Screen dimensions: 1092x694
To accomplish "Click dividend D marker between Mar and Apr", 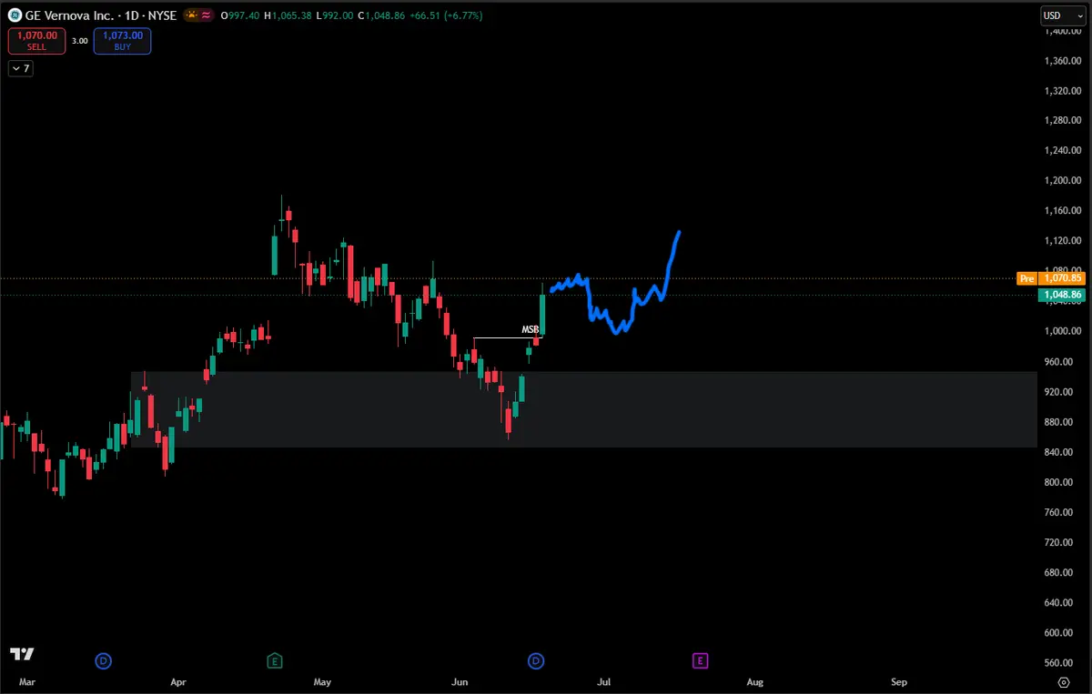I will click(103, 659).
